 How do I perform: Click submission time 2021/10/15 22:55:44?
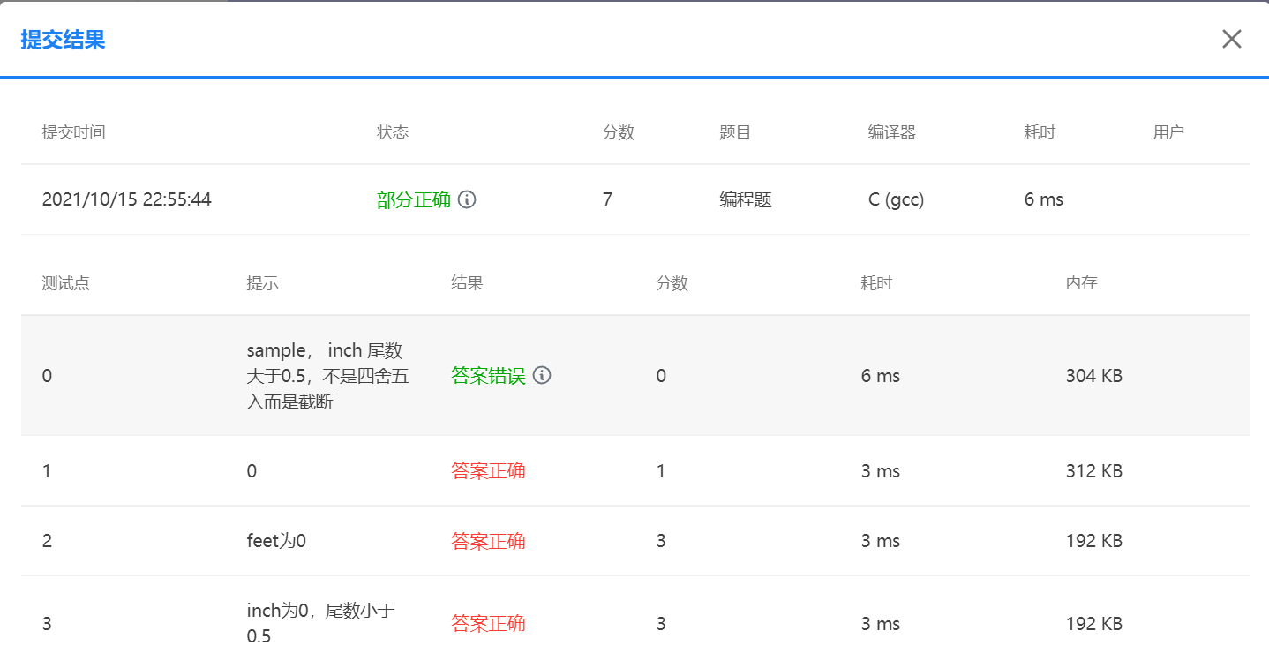pos(127,199)
